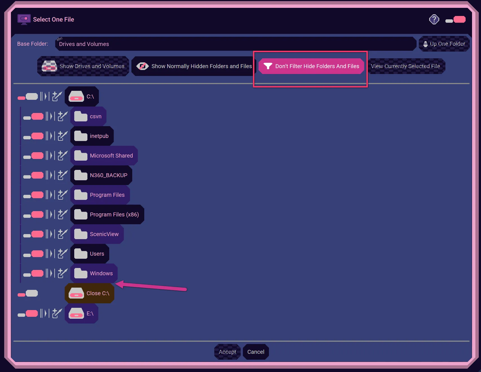Viewport: 481px width, 372px height.
Task: Click the plus-arrow icon beside csvn
Action: click(x=63, y=116)
